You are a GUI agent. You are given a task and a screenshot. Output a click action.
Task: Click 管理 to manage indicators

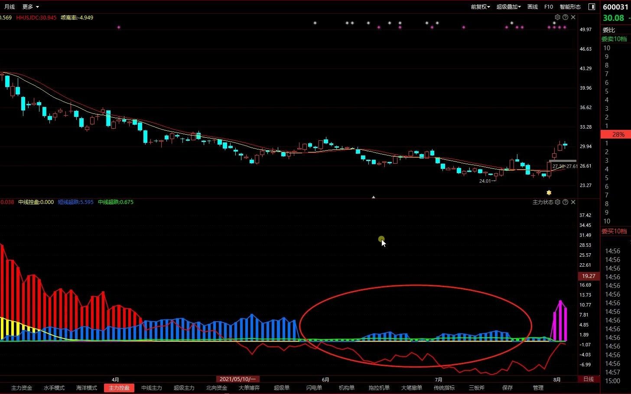click(538, 388)
